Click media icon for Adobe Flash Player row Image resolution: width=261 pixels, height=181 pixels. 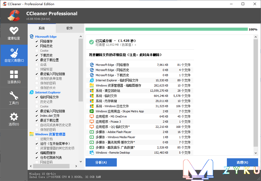coord(92,132)
